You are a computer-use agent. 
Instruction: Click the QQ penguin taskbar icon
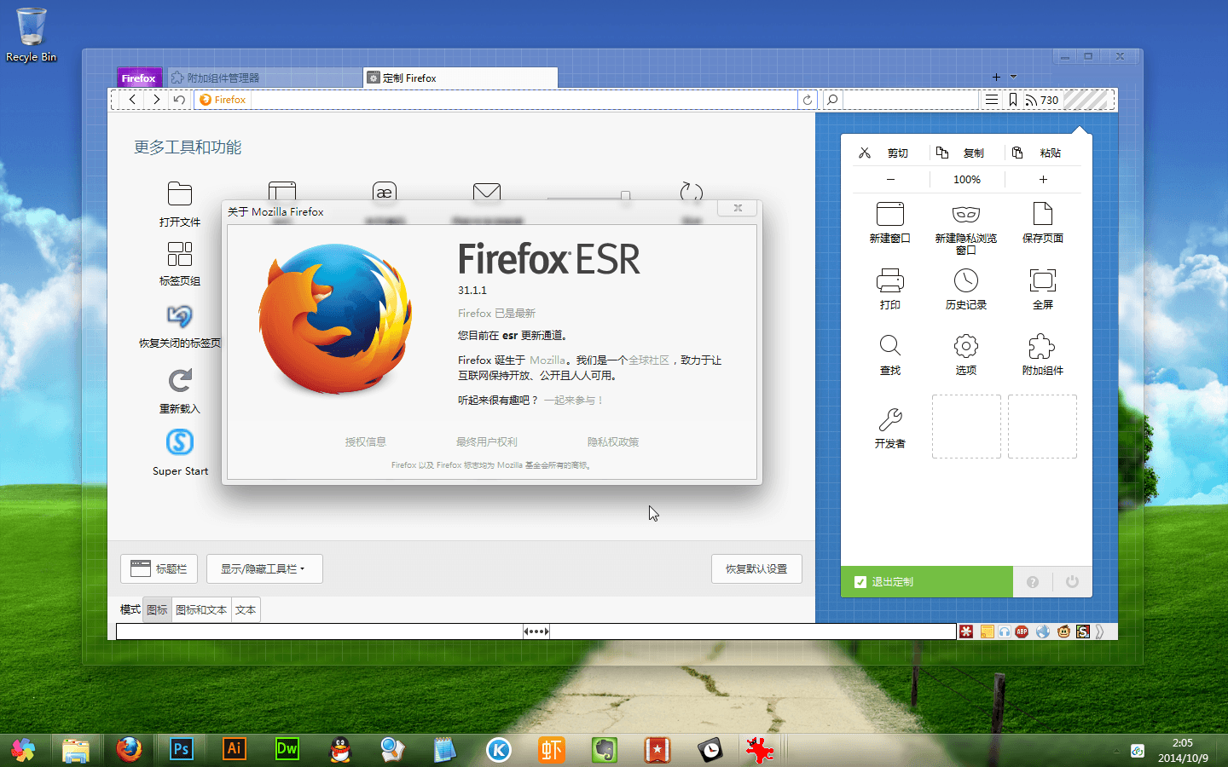click(340, 749)
